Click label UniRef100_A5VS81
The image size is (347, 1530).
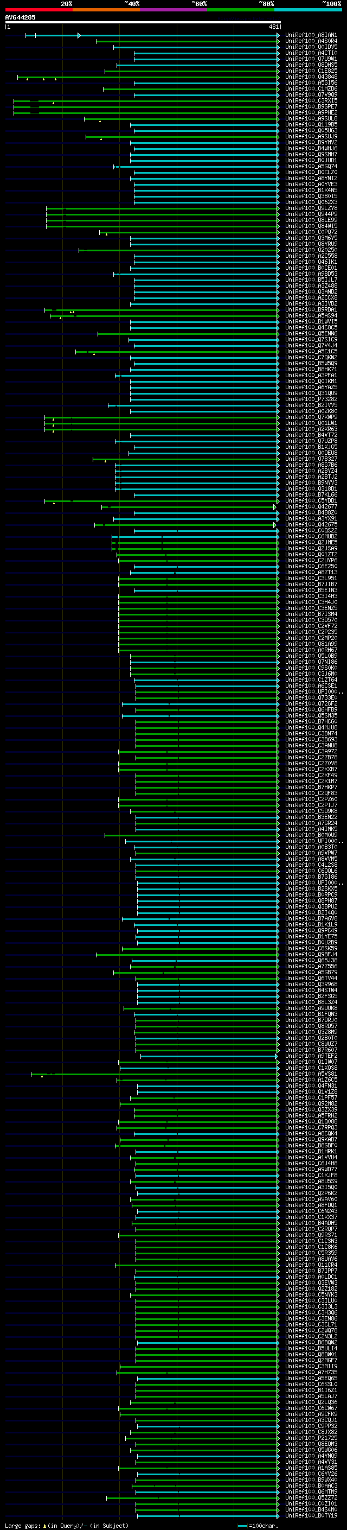(x=311, y=1075)
